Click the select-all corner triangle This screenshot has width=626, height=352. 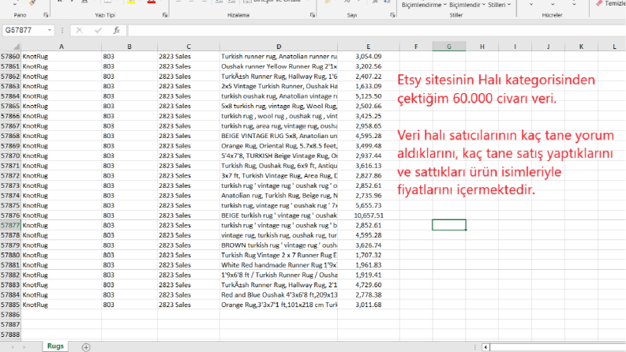(16, 47)
